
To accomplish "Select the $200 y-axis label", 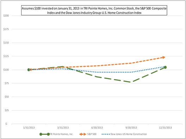I will coord(6,16).
